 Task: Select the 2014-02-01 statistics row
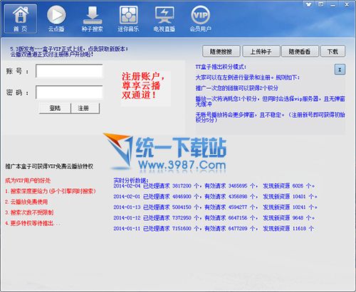click(x=215, y=197)
